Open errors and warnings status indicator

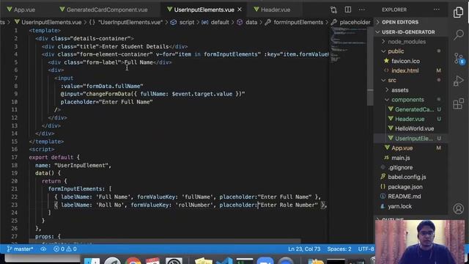pos(65,249)
